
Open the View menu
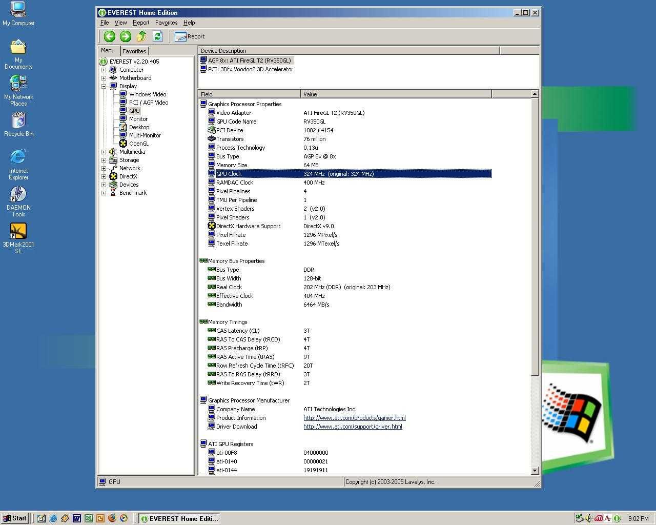click(x=120, y=23)
